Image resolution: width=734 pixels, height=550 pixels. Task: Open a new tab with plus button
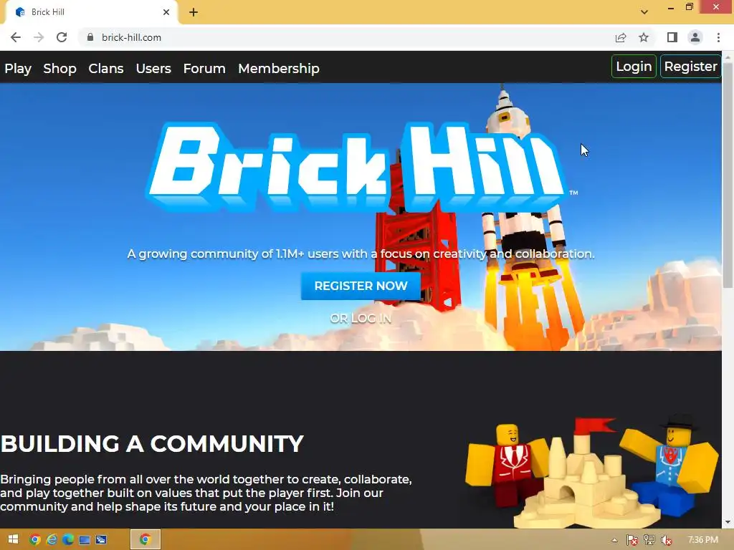(194, 13)
